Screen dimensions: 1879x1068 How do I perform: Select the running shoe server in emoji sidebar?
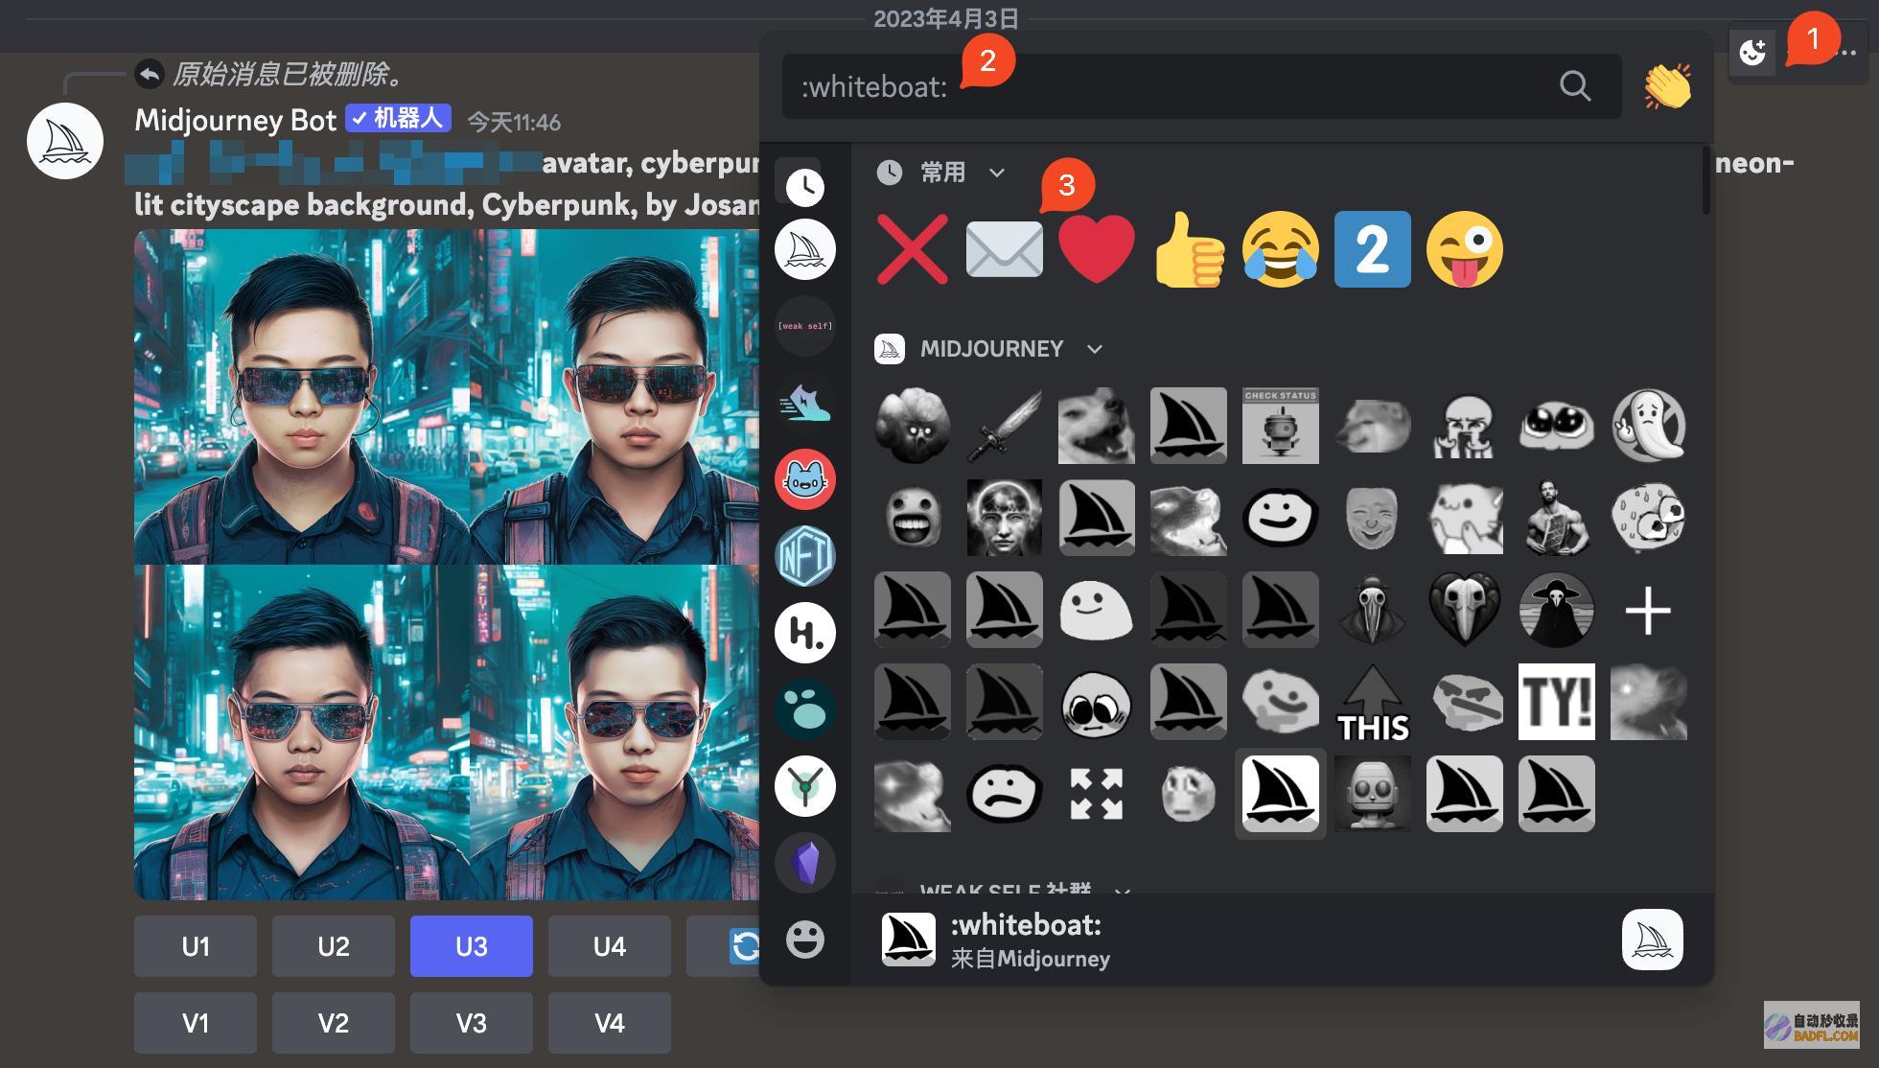tap(805, 403)
